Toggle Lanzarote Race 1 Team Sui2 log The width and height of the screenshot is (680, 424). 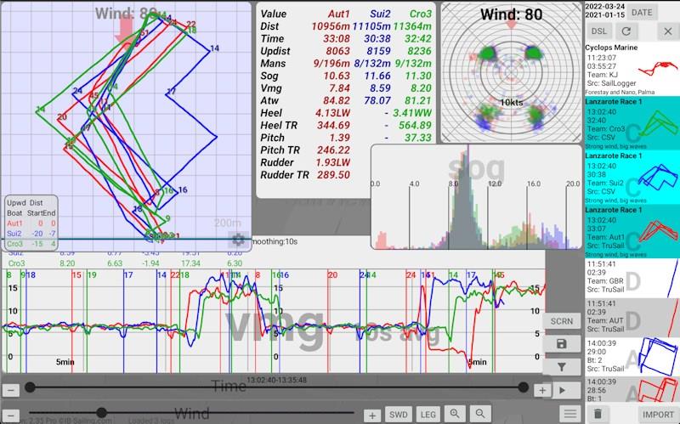point(632,178)
